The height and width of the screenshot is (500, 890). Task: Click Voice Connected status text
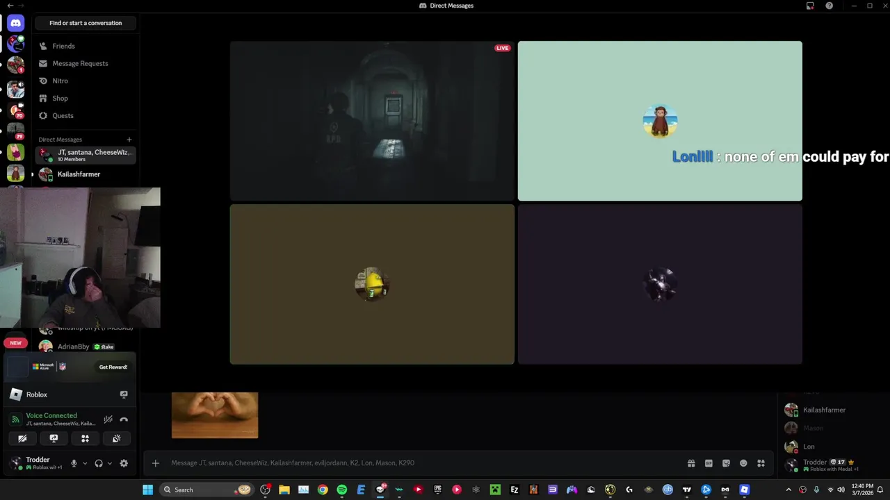[51, 415]
